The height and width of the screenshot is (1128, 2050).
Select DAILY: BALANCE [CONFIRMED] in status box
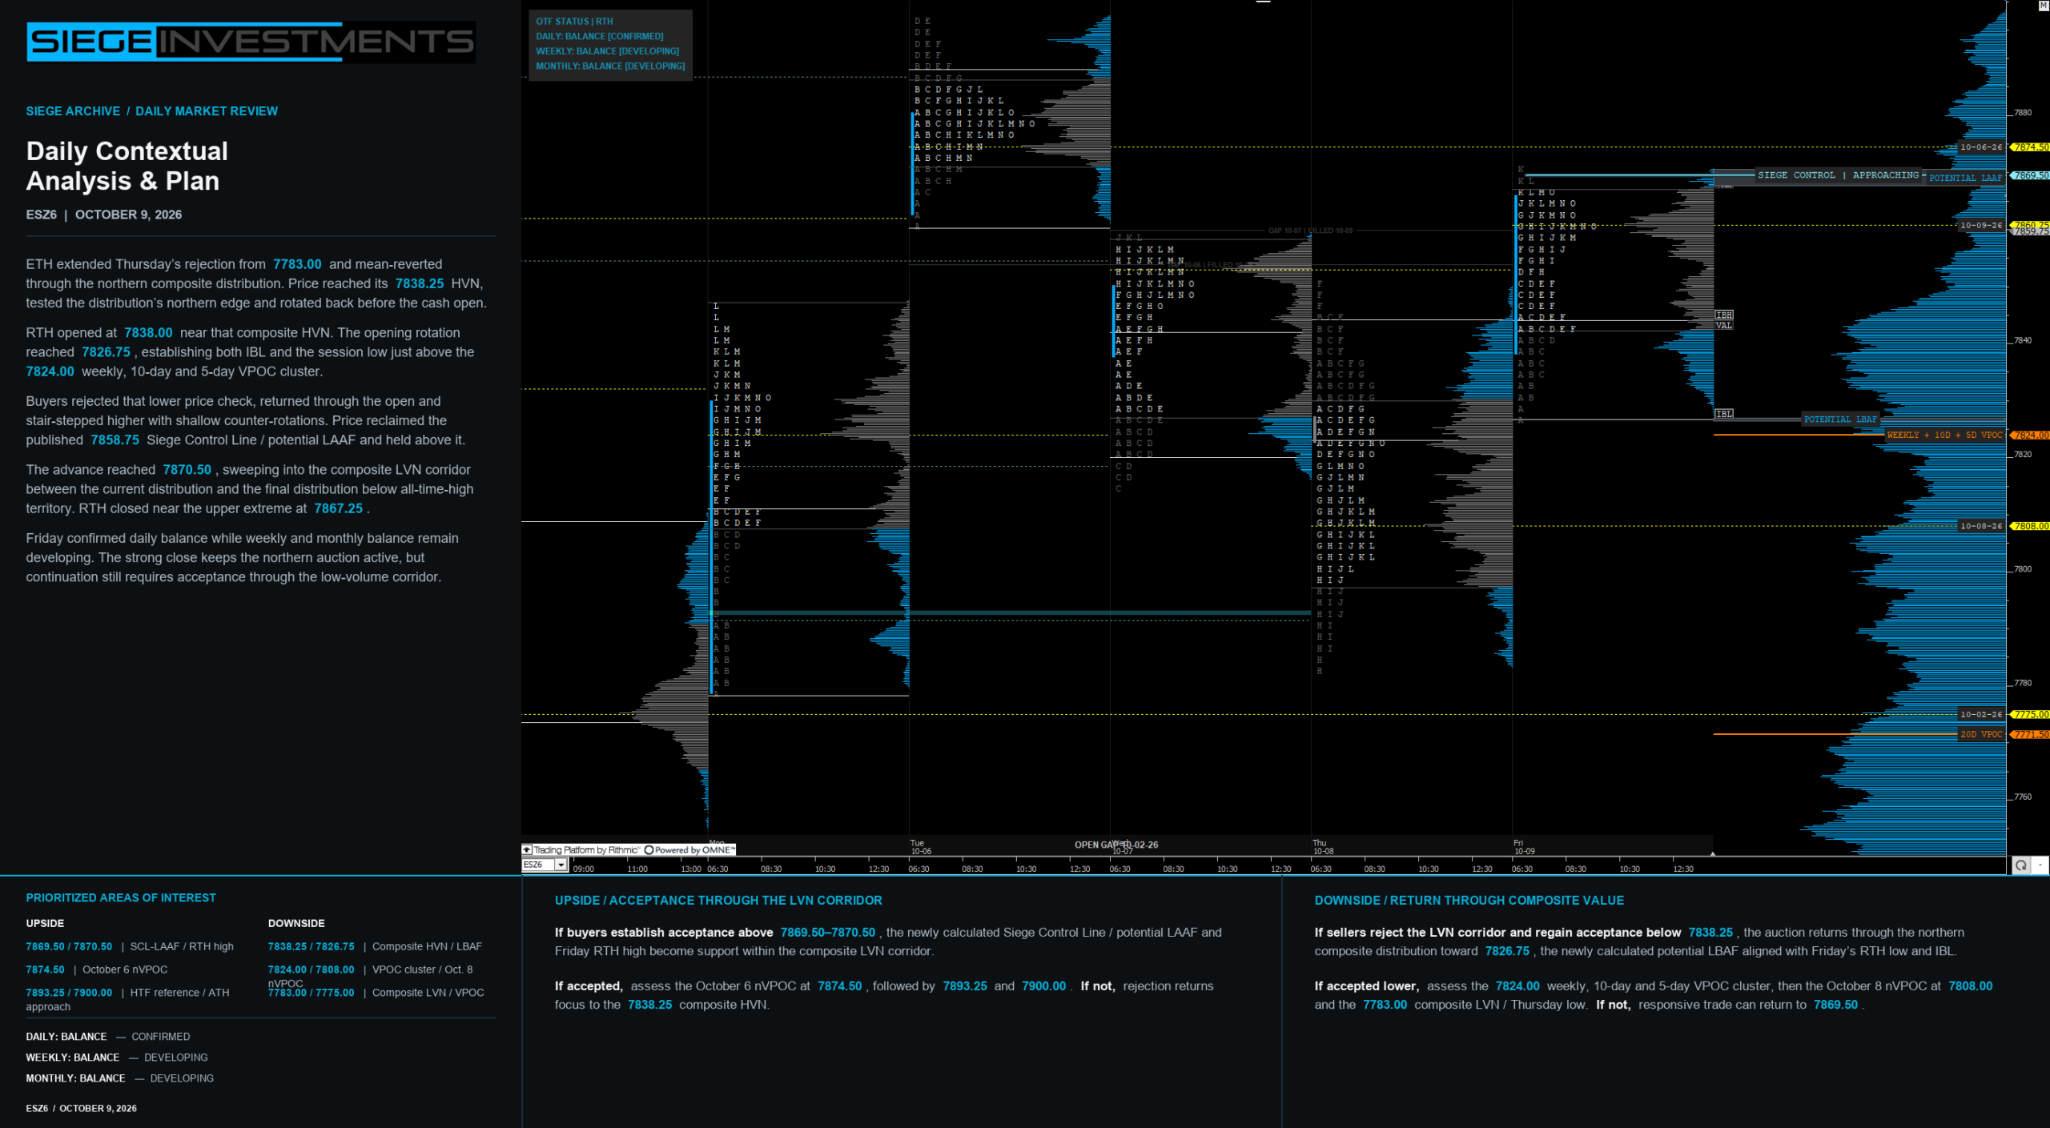pyautogui.click(x=600, y=37)
